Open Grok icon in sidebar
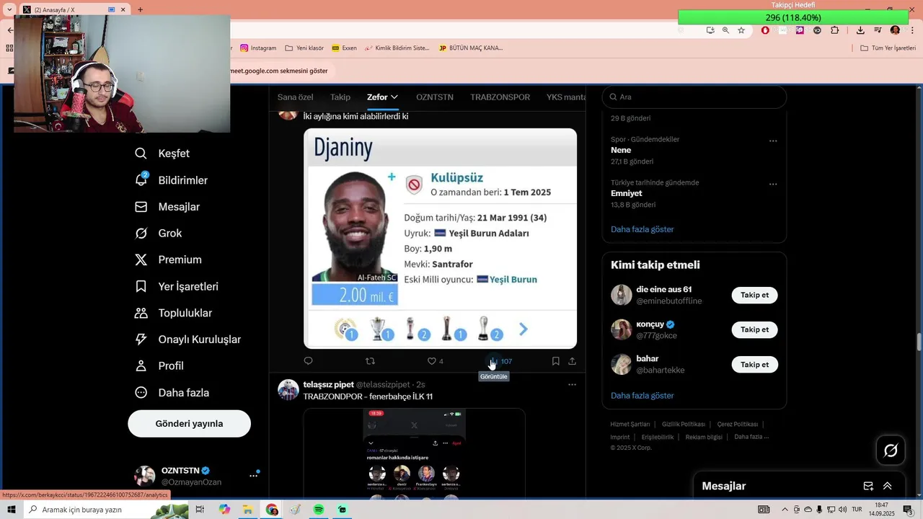The height and width of the screenshot is (519, 923). 141,234
